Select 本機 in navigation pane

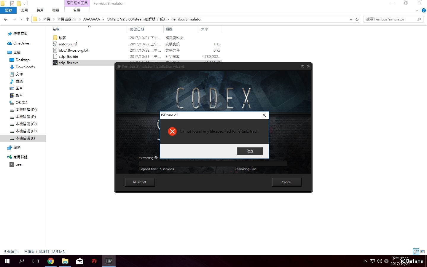click(x=17, y=53)
